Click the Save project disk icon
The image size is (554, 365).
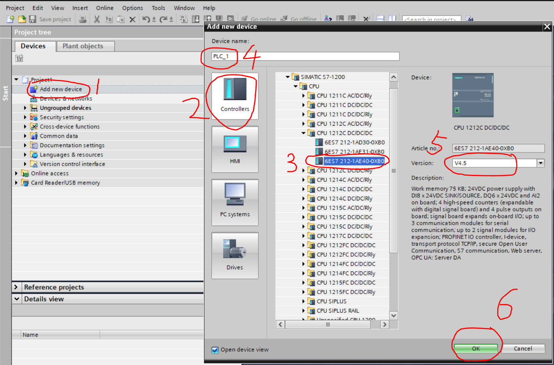(x=33, y=19)
